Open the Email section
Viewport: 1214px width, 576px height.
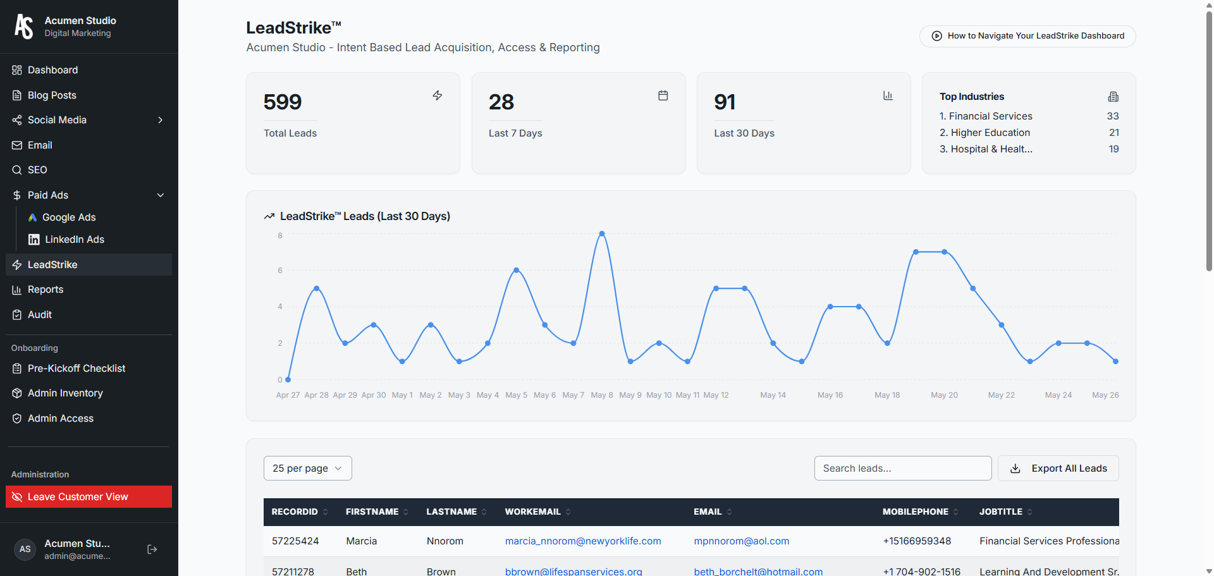tap(89, 145)
